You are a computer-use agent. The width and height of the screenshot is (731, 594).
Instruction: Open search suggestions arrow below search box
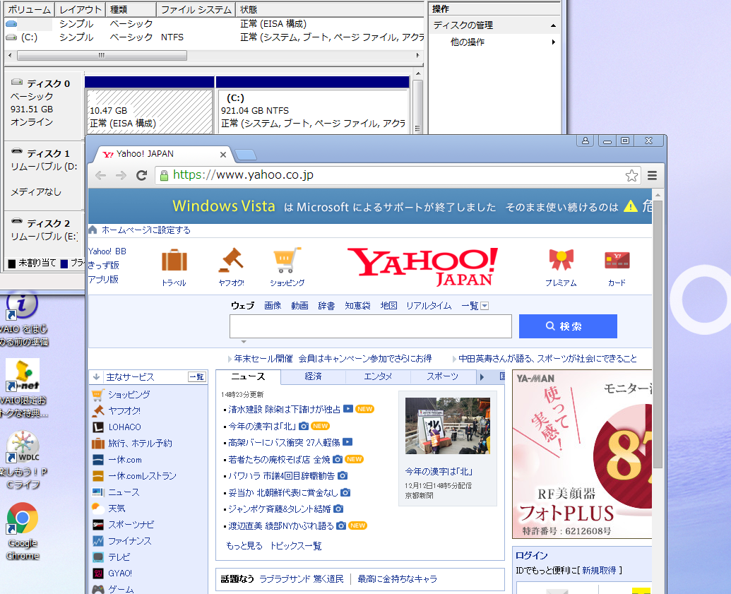click(244, 342)
